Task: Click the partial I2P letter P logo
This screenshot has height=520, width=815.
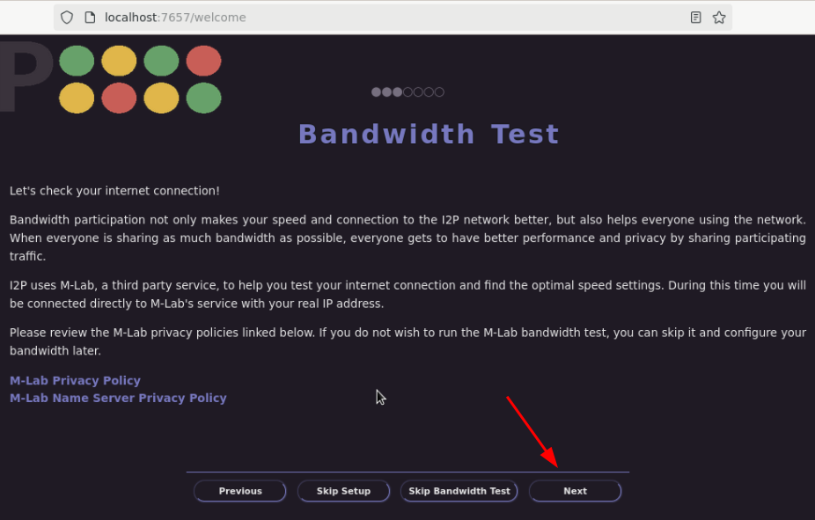Action: point(26,77)
